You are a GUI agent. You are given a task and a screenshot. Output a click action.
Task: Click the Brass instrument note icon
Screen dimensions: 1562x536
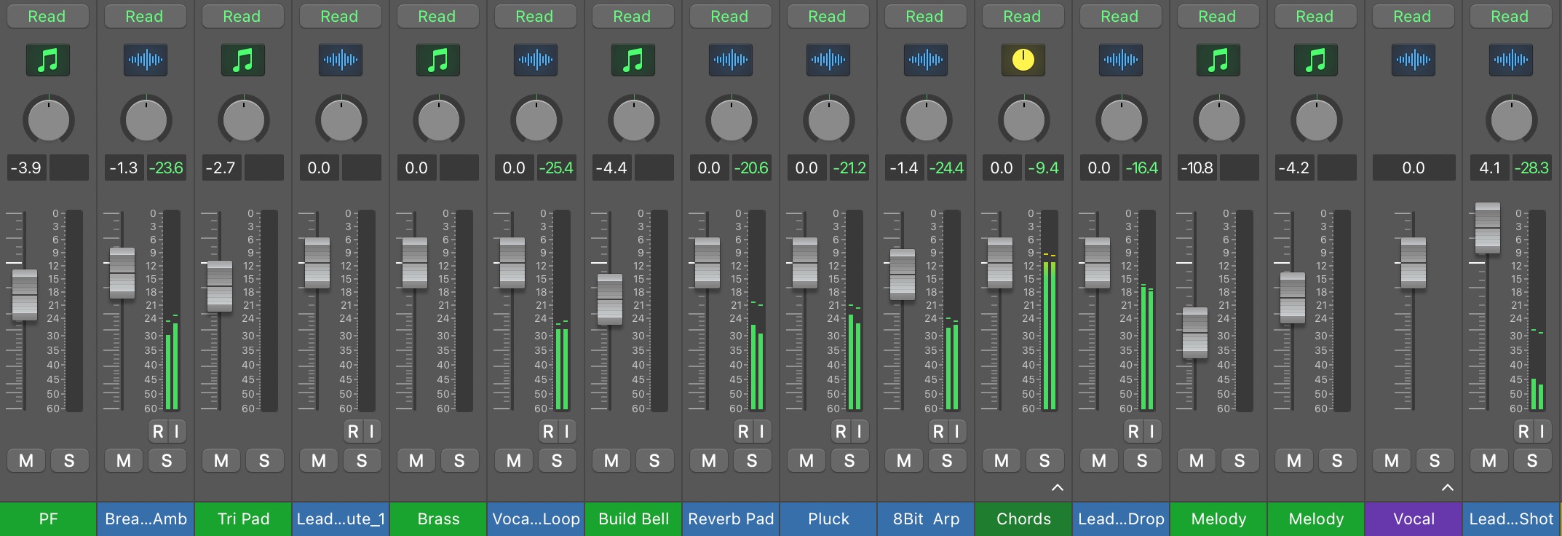[438, 60]
